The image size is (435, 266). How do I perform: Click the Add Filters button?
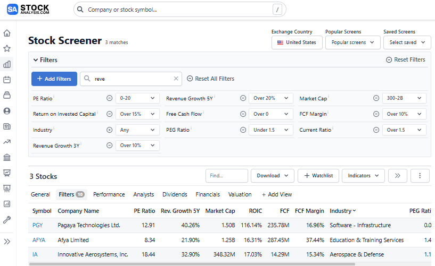pos(54,79)
